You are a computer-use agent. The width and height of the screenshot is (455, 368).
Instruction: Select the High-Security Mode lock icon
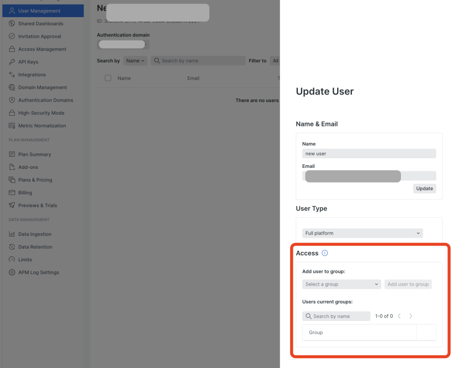pyautogui.click(x=10, y=113)
